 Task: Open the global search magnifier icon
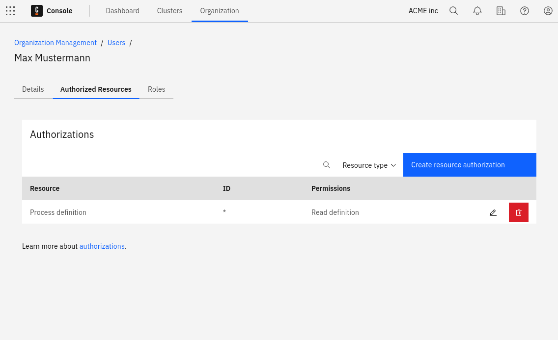(453, 11)
